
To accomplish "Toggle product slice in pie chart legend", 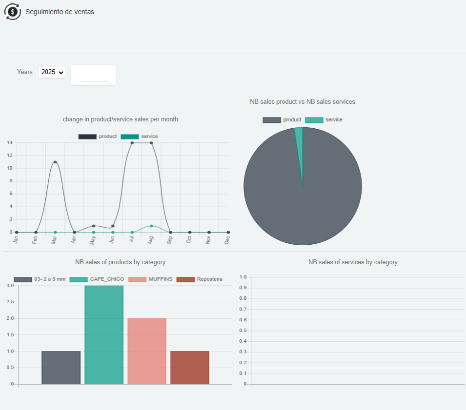I will (x=282, y=120).
